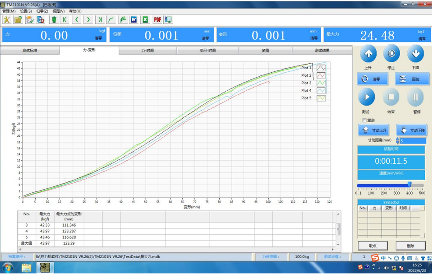This screenshot has width=433, height=274.
Task: Click the speed slider handle
Action: 410,184
